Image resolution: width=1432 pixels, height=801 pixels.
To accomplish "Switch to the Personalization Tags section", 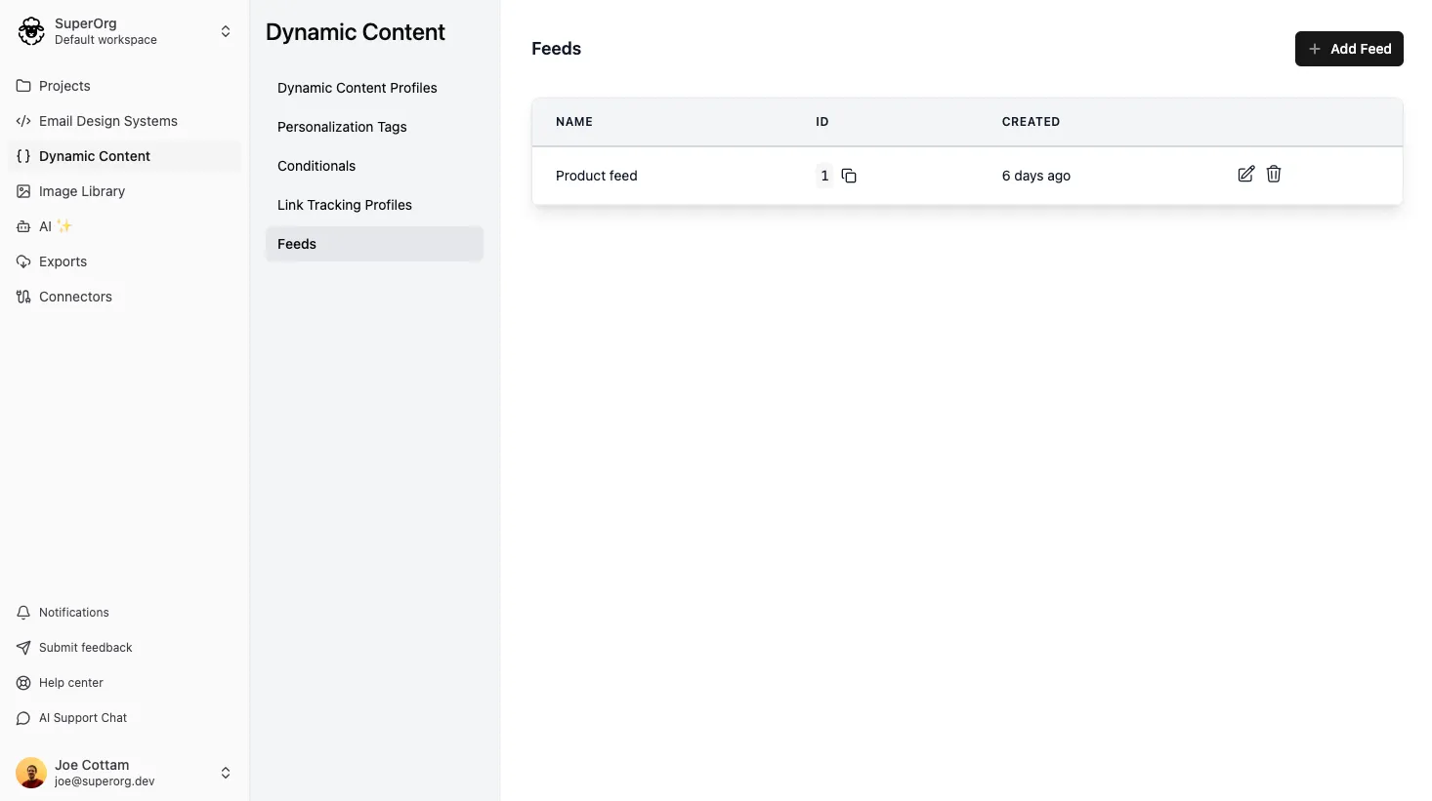I will point(342,127).
